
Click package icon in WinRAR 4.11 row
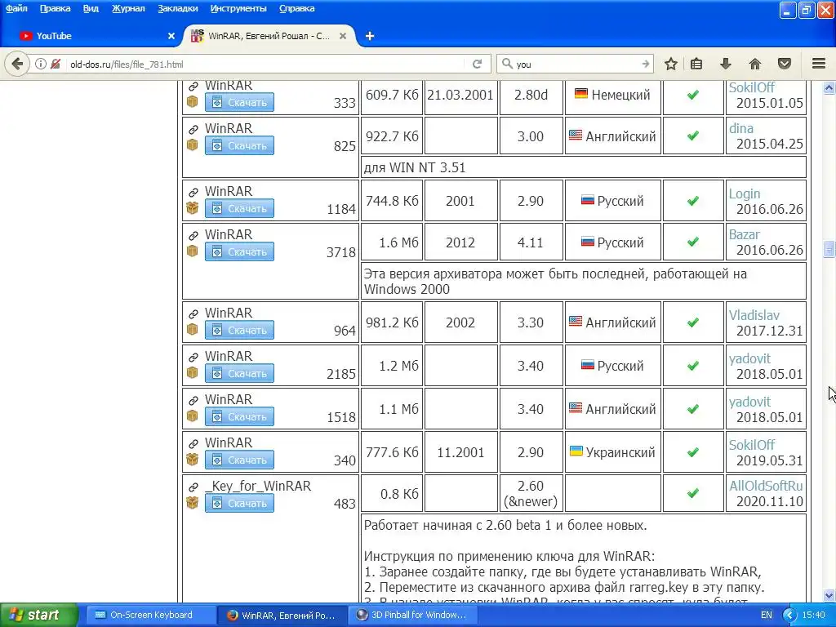pyautogui.click(x=193, y=251)
